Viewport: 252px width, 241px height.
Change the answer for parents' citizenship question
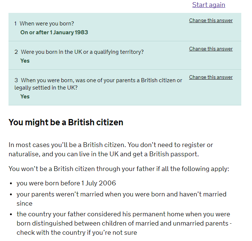(x=211, y=77)
